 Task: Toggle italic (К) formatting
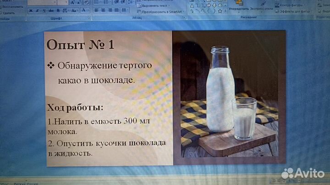[x=38, y=11]
